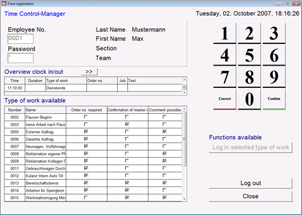302x215 pixels.
Task: Select row 0013 Bereitschaftsdienst
Action: click(x=93, y=183)
